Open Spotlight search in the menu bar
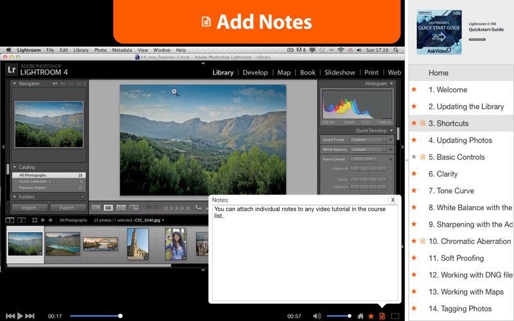This screenshot has width=514, height=321. pyautogui.click(x=396, y=50)
